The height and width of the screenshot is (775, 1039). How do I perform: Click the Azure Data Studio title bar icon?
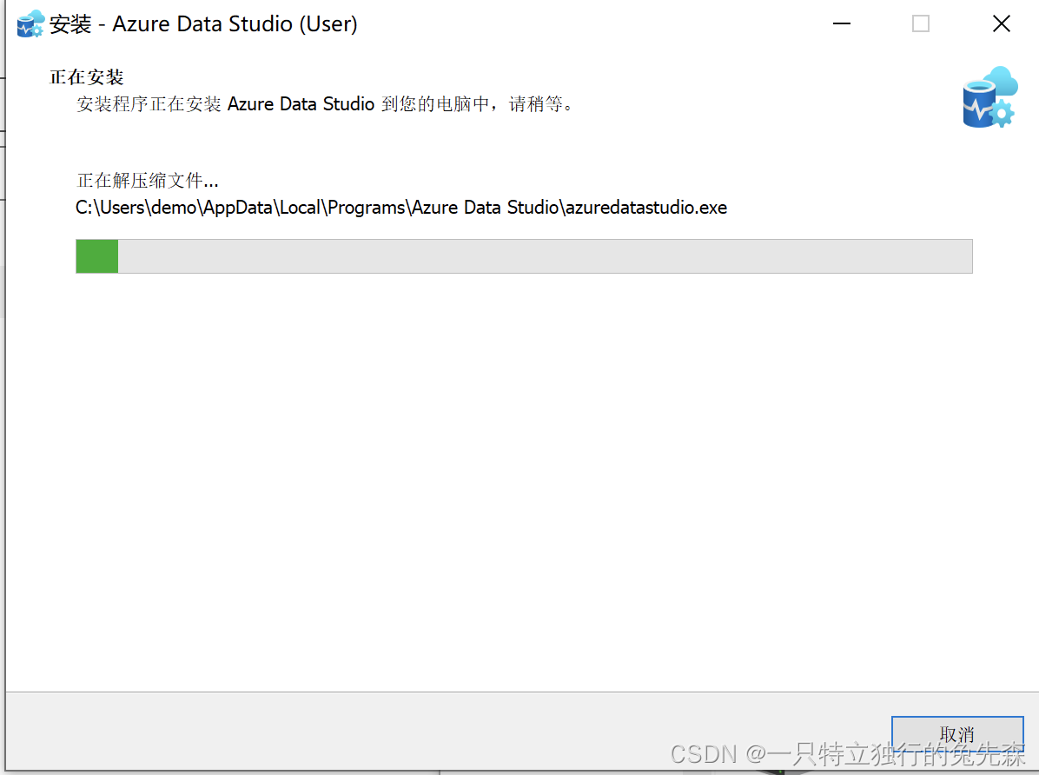[x=30, y=23]
